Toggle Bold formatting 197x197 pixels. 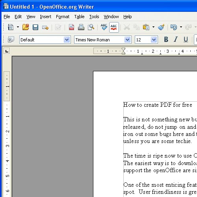[166, 39]
